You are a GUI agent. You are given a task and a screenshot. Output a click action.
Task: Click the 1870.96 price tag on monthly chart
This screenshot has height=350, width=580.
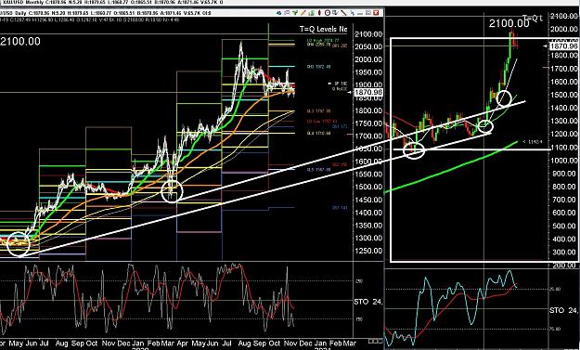(563, 45)
